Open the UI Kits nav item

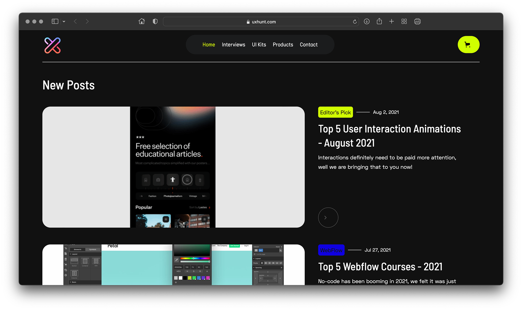[x=259, y=45]
